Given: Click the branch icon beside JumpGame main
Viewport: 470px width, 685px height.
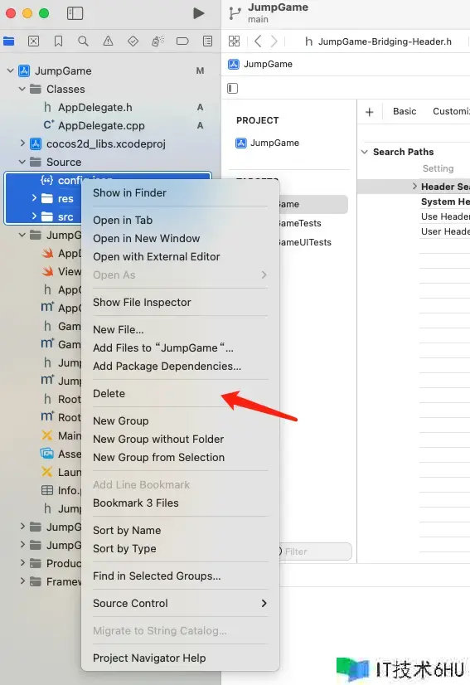Looking at the screenshot, I should [235, 13].
